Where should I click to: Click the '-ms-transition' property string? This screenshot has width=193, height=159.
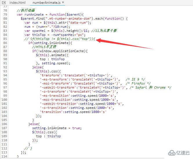55,96
